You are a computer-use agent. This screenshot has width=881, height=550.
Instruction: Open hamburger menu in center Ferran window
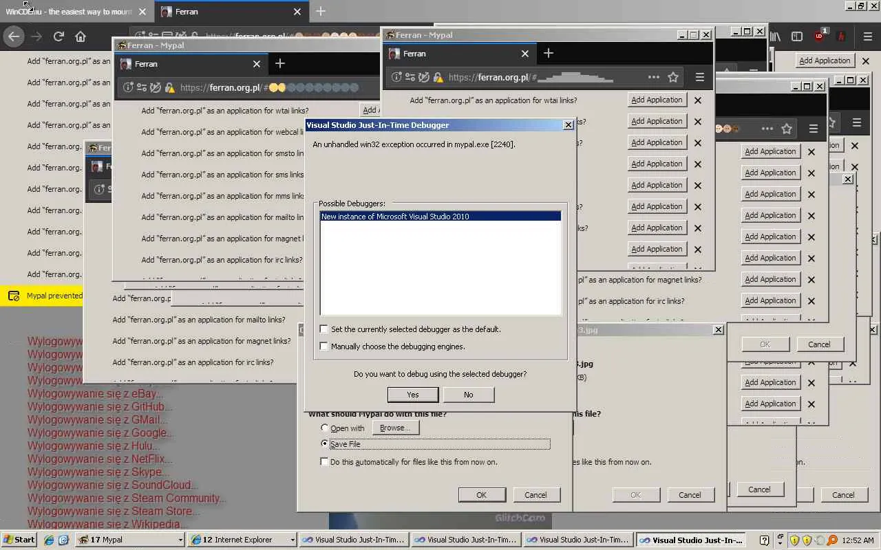[700, 77]
